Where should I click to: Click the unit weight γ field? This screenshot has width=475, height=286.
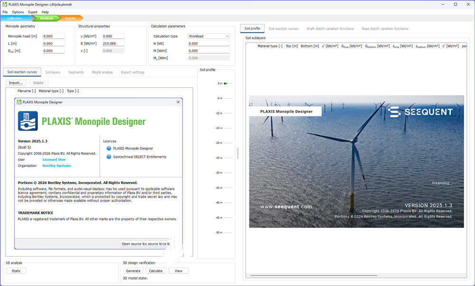point(113,36)
